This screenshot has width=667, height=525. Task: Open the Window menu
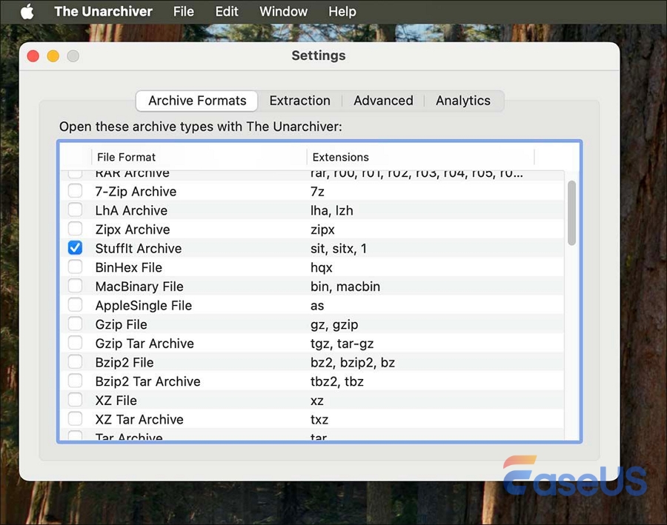283,11
